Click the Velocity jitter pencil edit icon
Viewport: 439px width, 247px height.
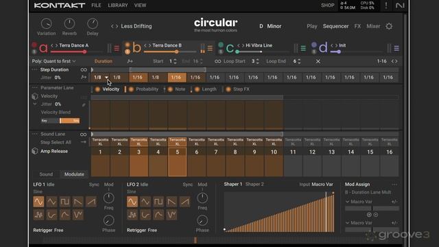(x=84, y=105)
